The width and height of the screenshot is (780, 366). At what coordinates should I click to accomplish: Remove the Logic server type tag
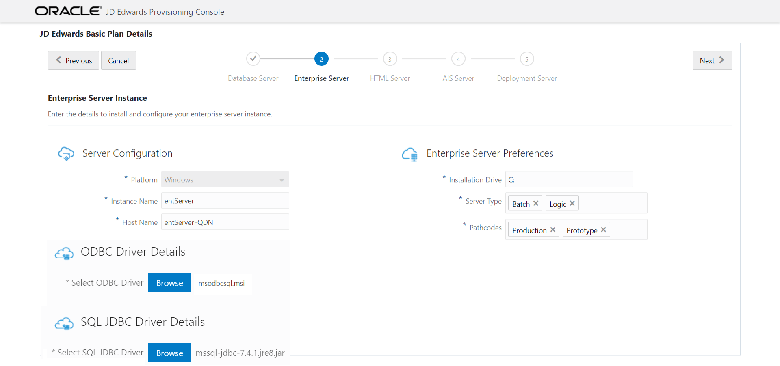(x=573, y=203)
